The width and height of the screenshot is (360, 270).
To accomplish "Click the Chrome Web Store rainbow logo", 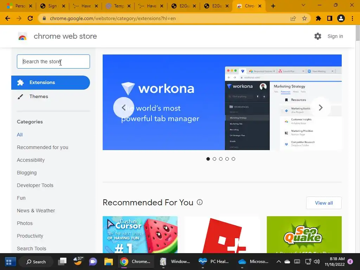I will click(x=22, y=36).
